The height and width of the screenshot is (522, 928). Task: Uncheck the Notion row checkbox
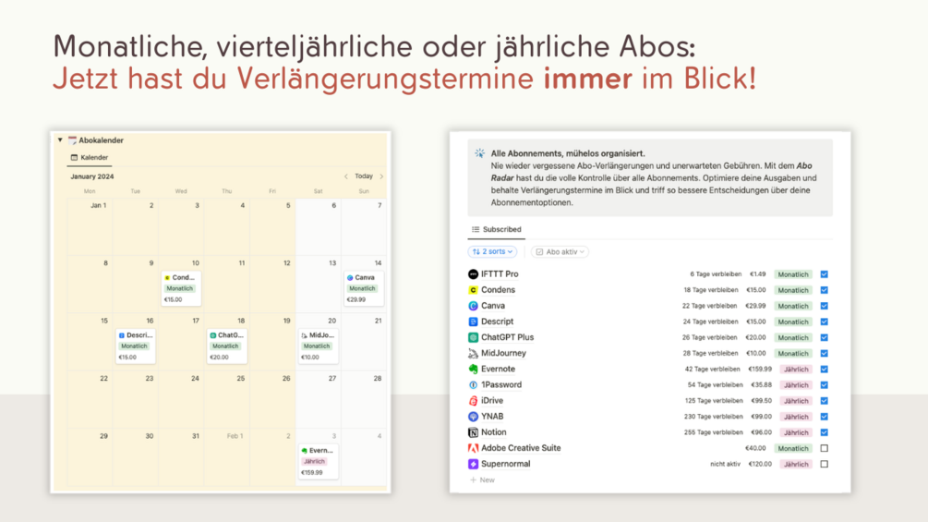click(x=824, y=432)
